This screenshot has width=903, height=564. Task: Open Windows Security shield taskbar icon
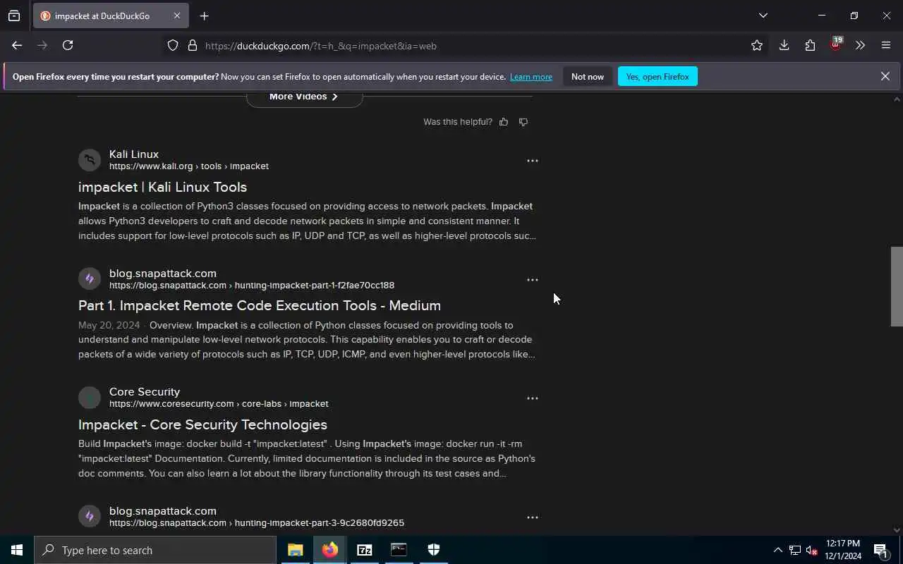point(434,550)
